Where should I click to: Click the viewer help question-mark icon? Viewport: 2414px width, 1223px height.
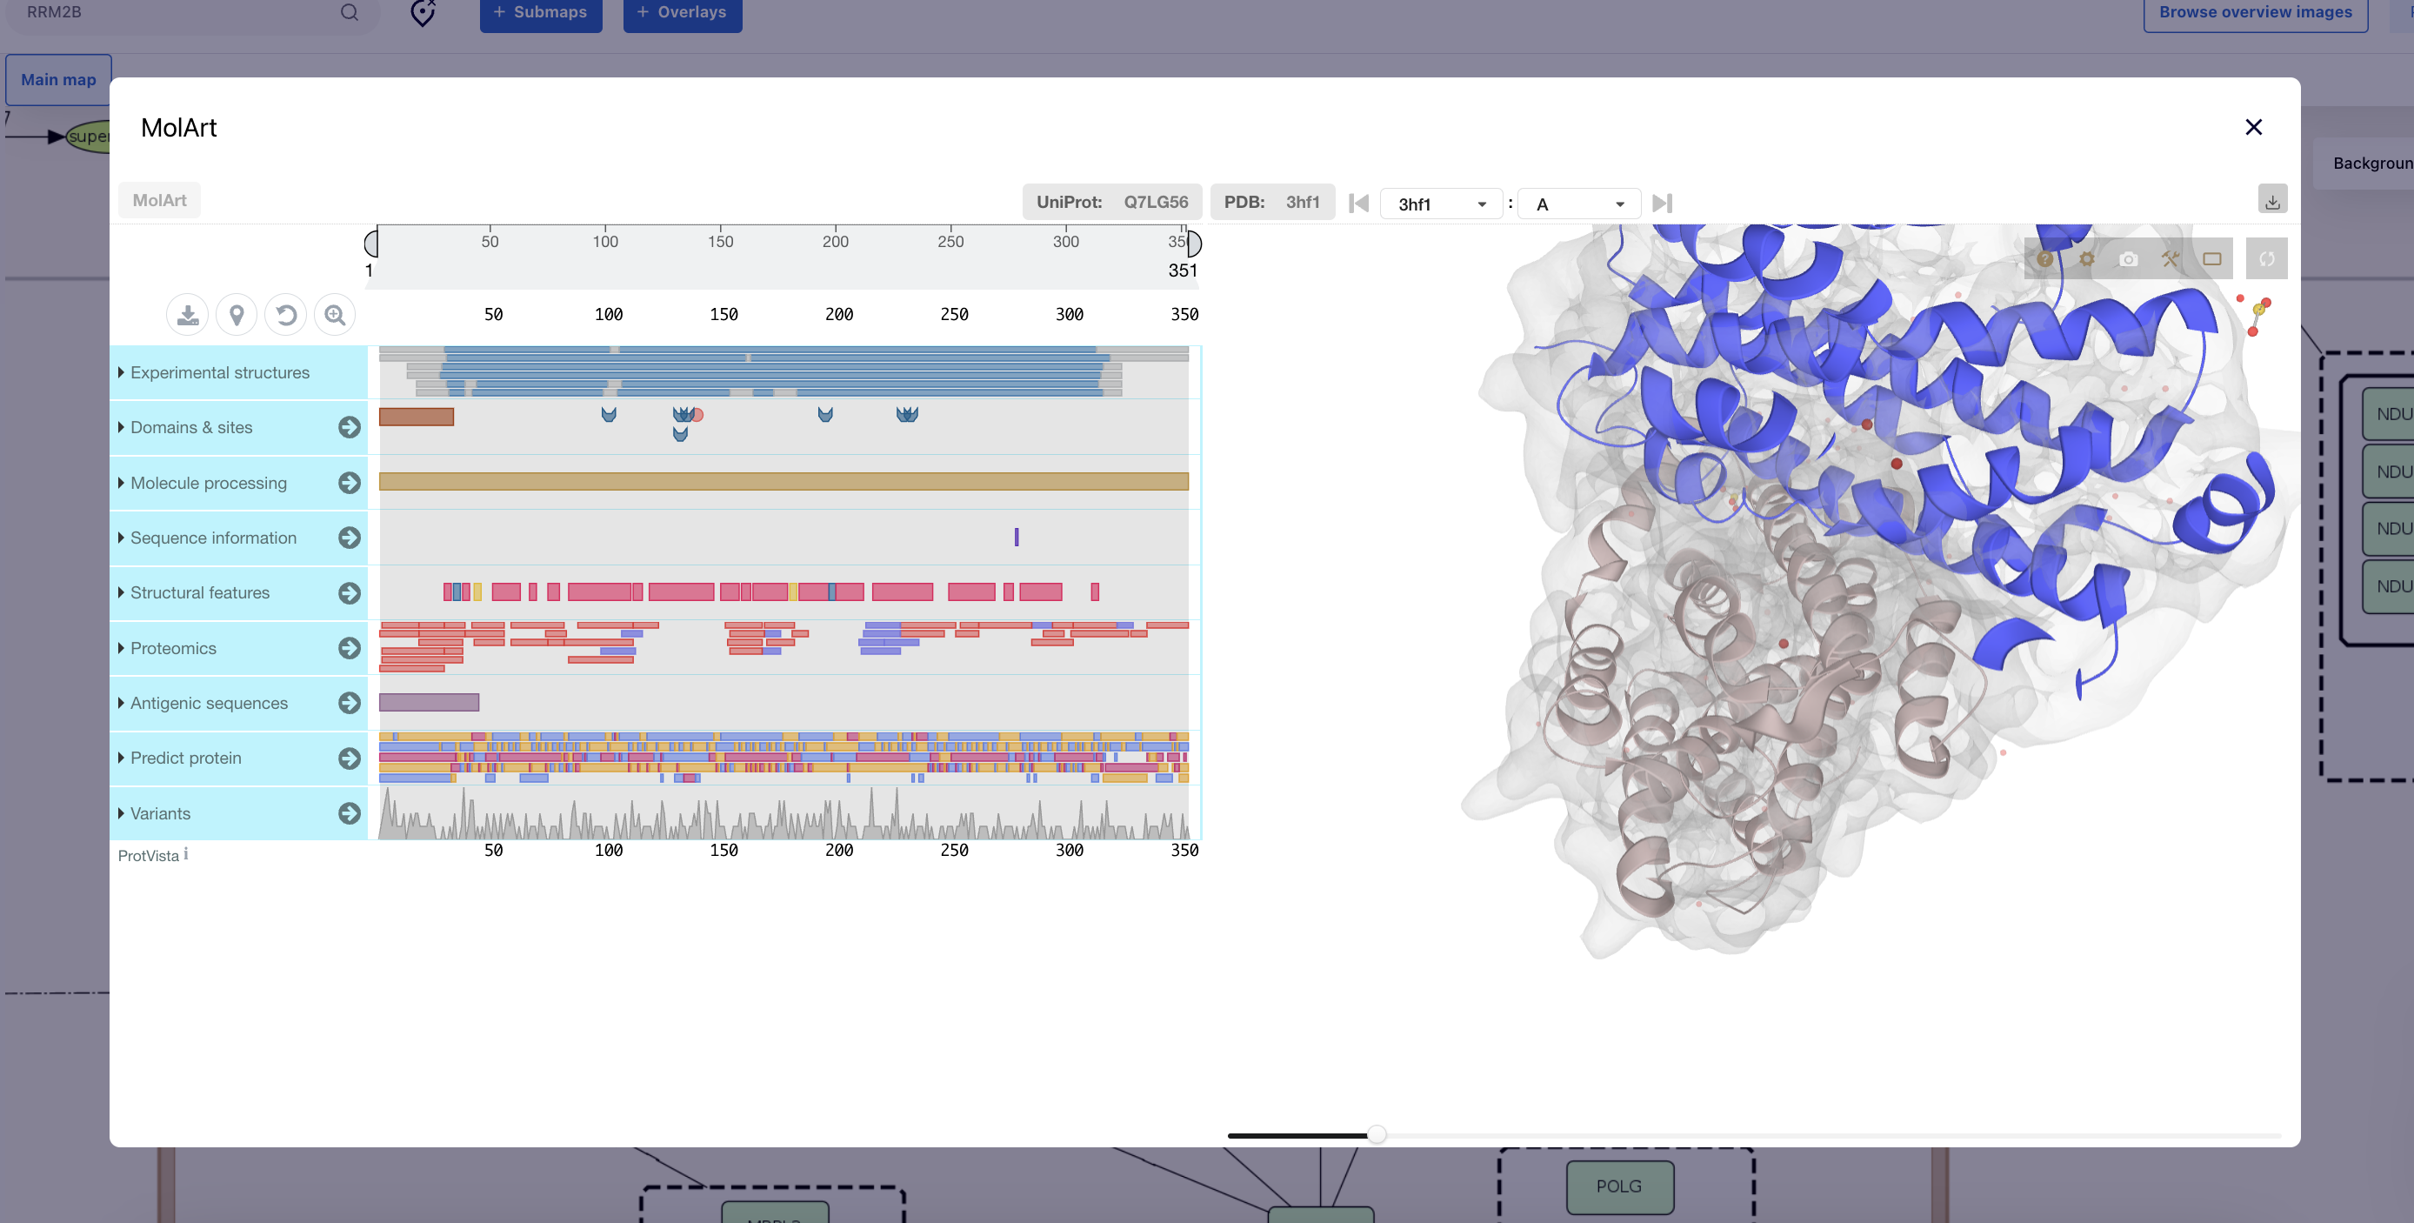point(2044,259)
